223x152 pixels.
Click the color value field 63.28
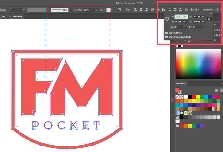[x=217, y=35]
